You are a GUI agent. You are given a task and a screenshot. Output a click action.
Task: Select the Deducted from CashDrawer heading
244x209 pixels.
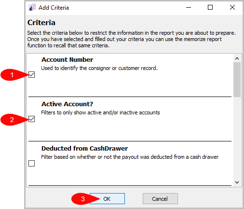tap(84, 149)
